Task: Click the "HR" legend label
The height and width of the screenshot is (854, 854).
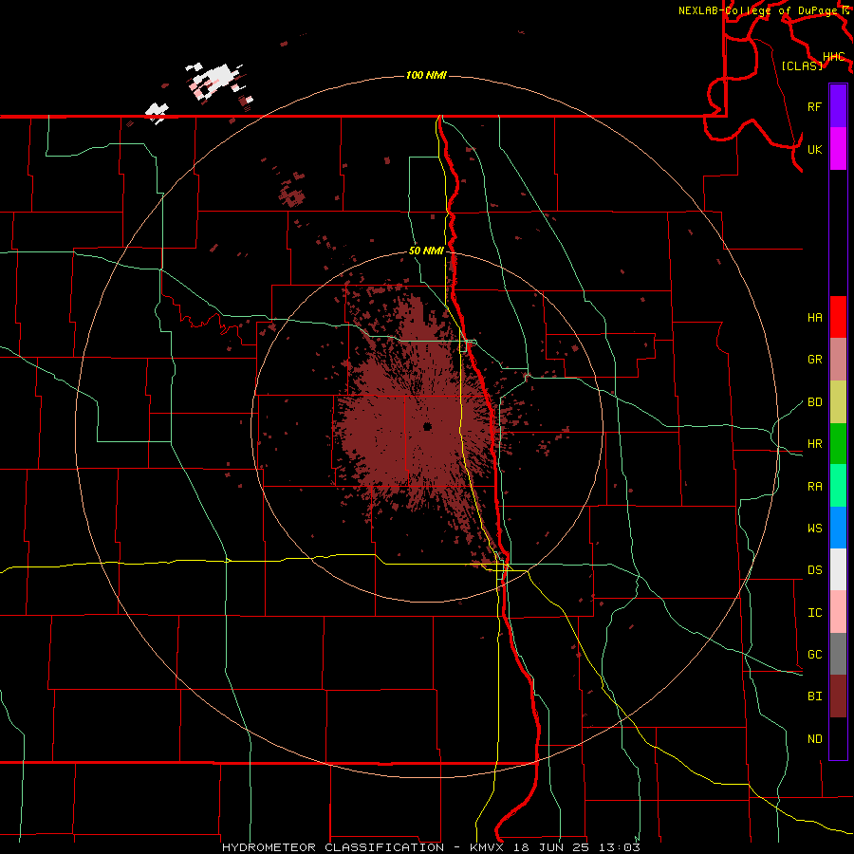Action: click(814, 444)
